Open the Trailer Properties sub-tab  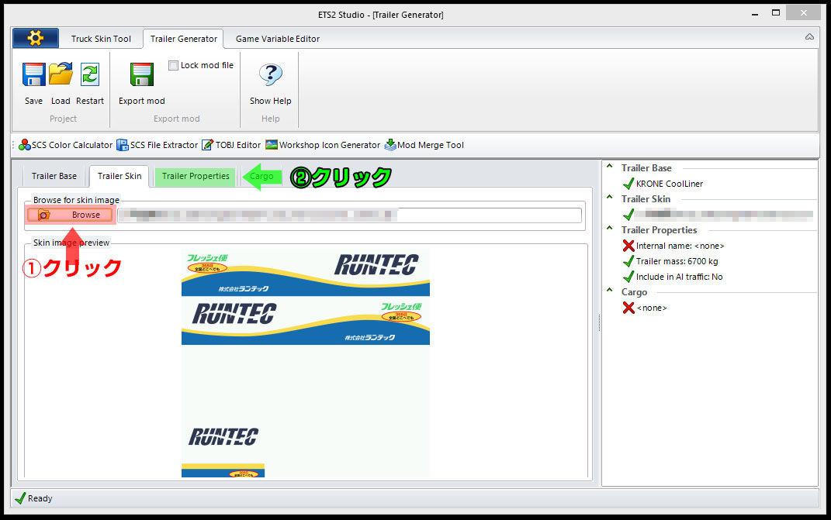click(x=196, y=176)
